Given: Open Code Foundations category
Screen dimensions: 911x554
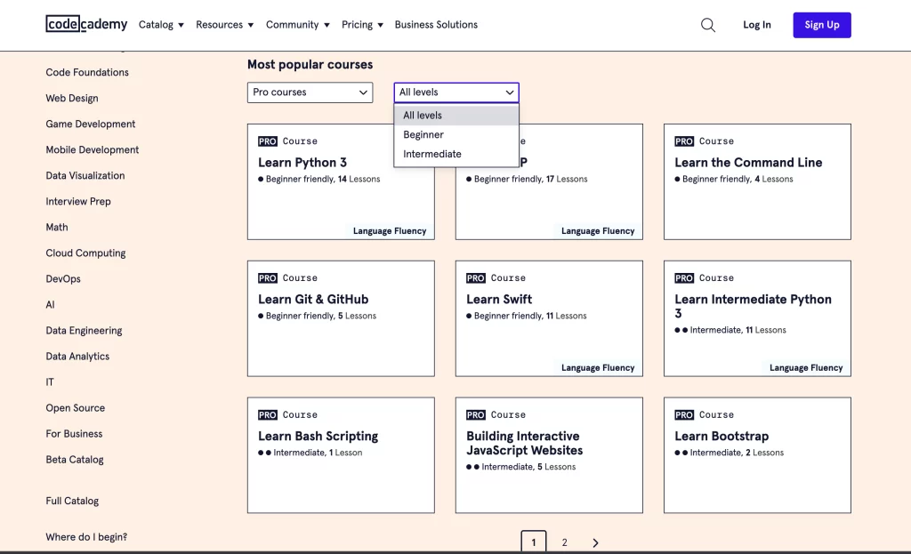Looking at the screenshot, I should coord(87,72).
